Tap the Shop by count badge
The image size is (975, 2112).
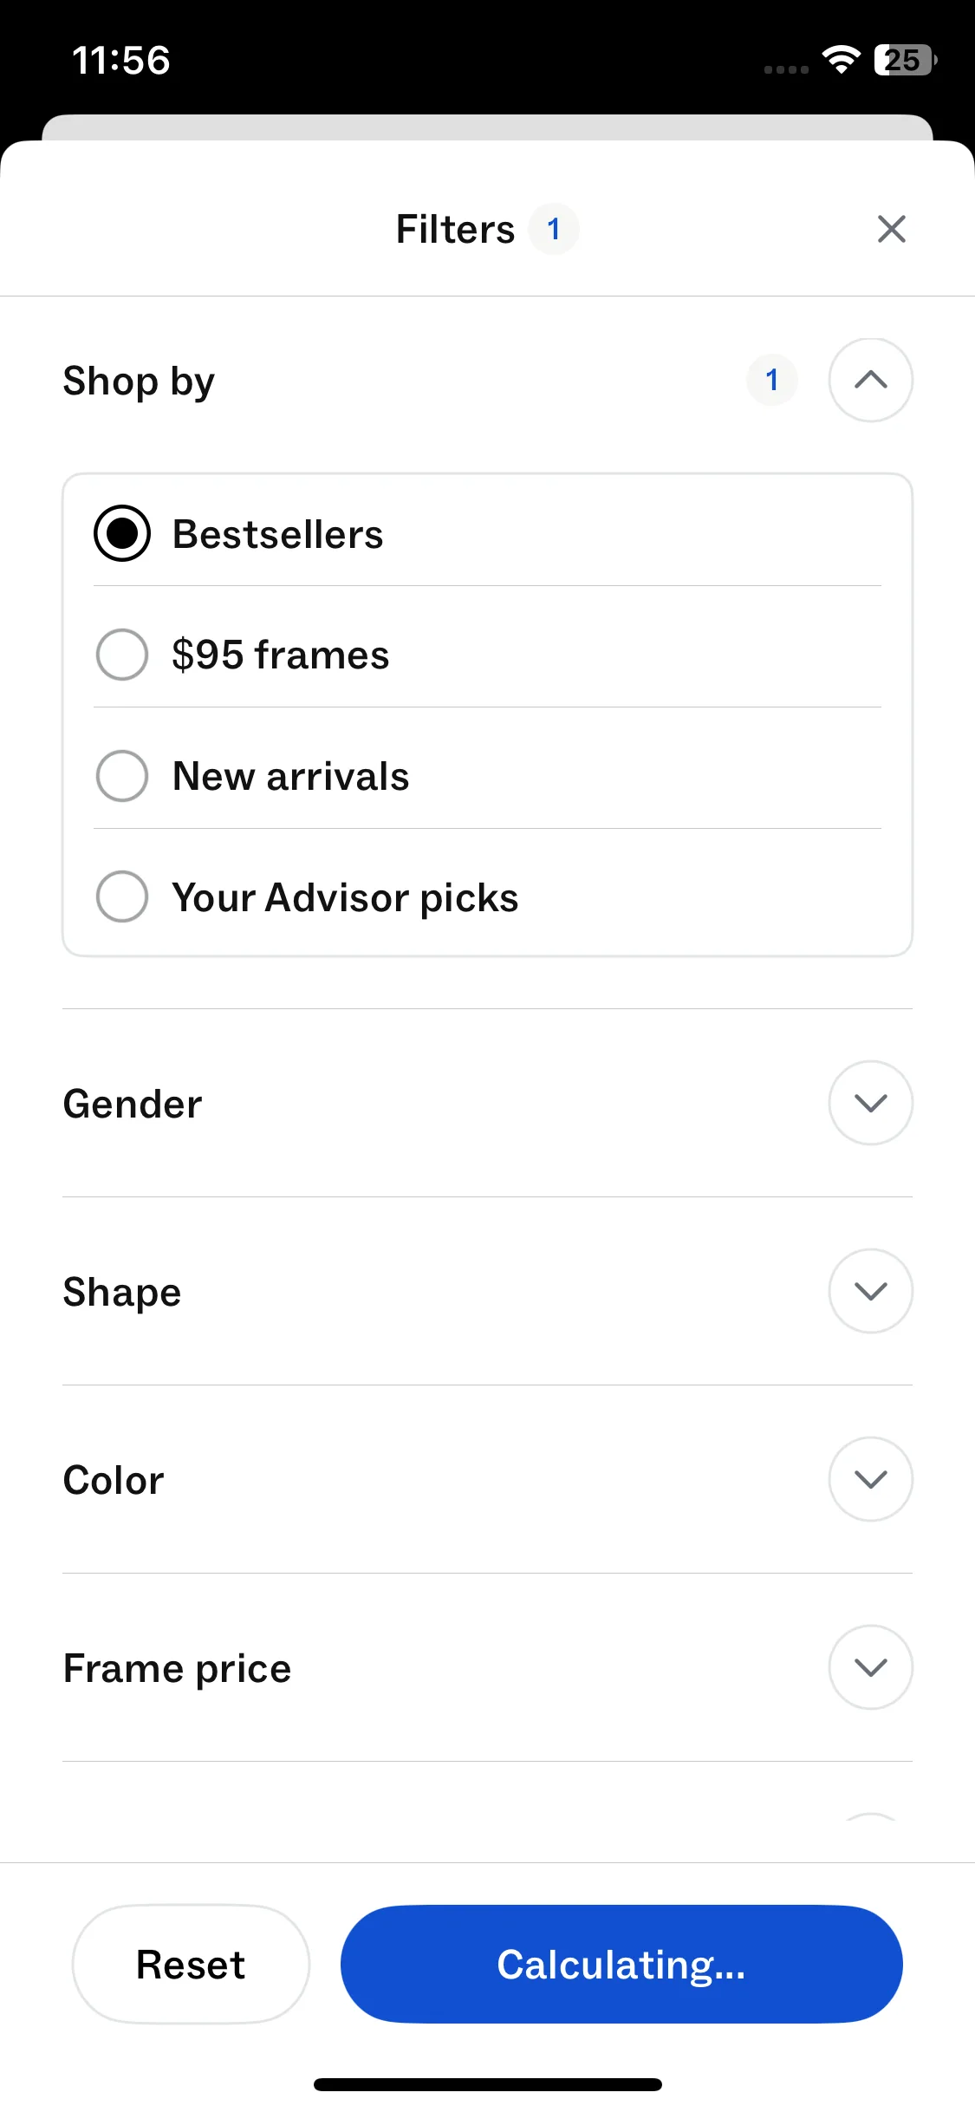coord(771,380)
